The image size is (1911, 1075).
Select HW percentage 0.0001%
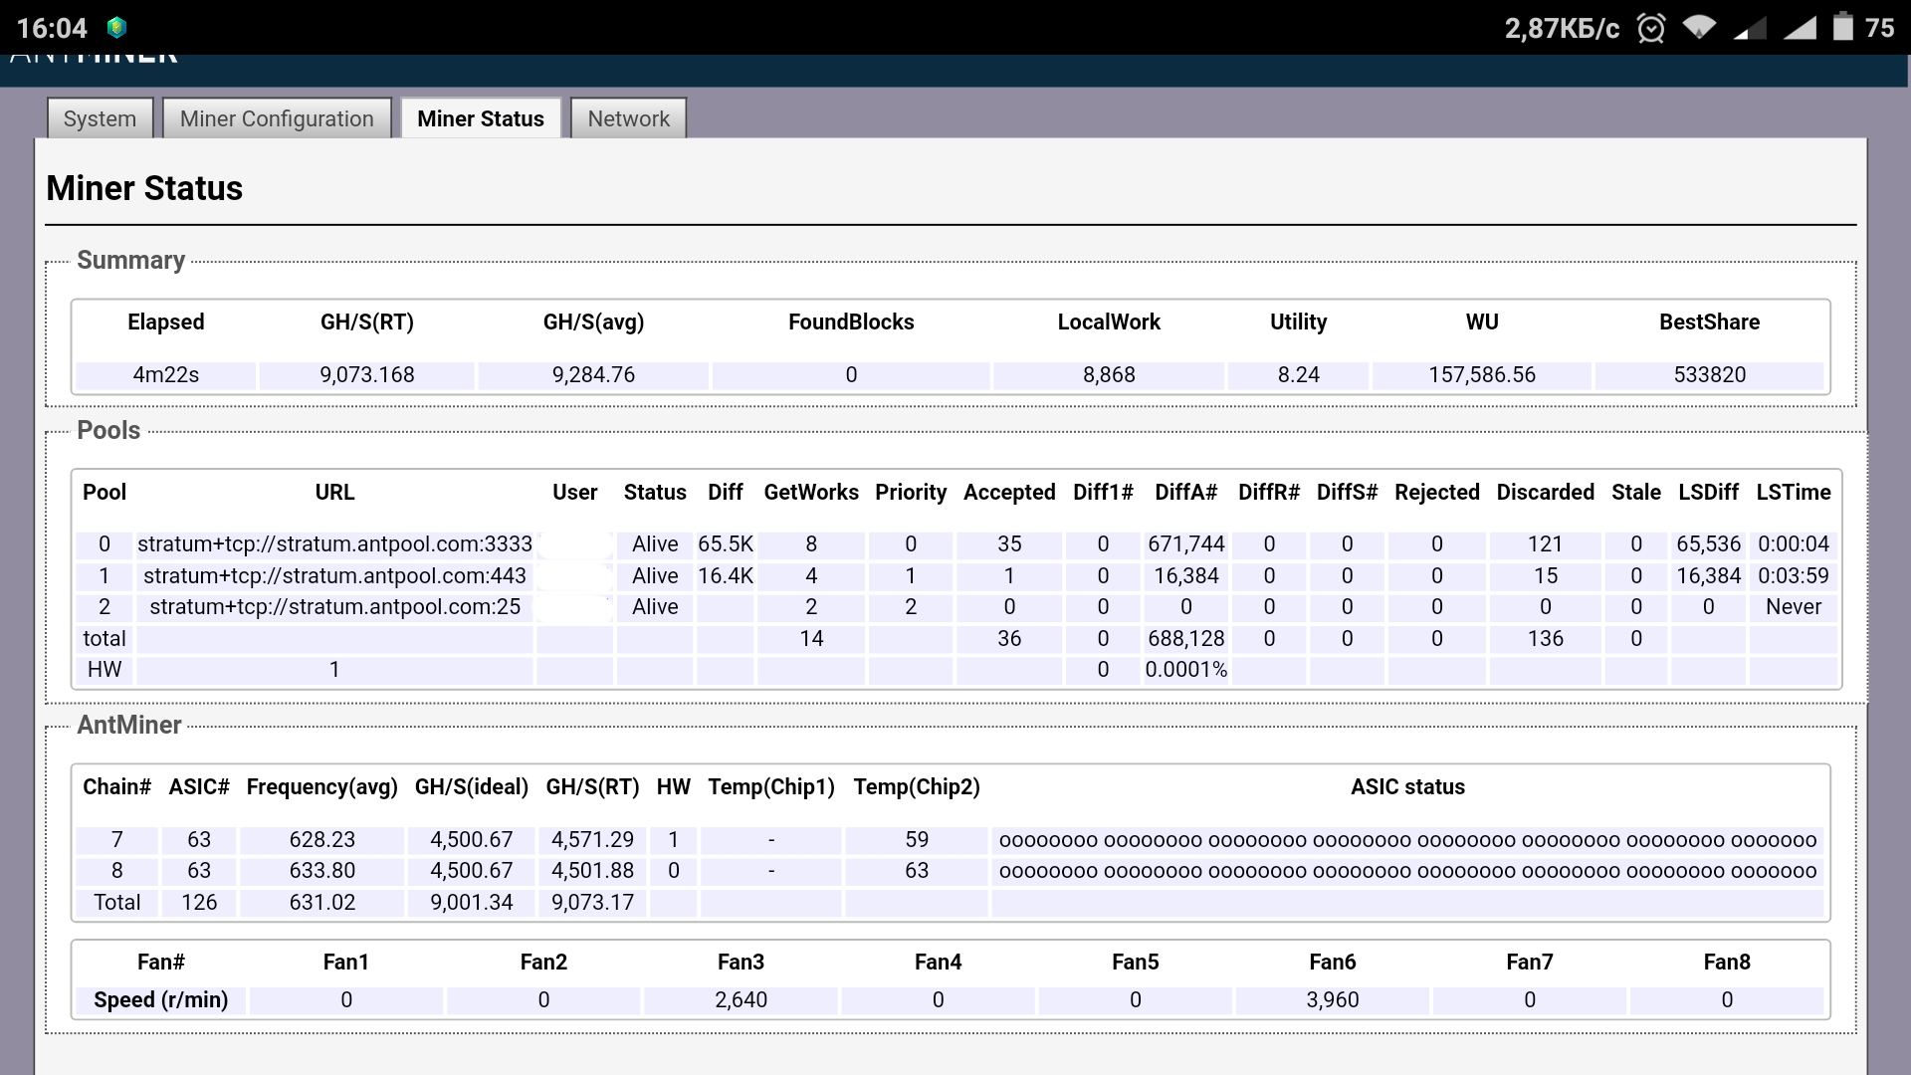(1186, 670)
